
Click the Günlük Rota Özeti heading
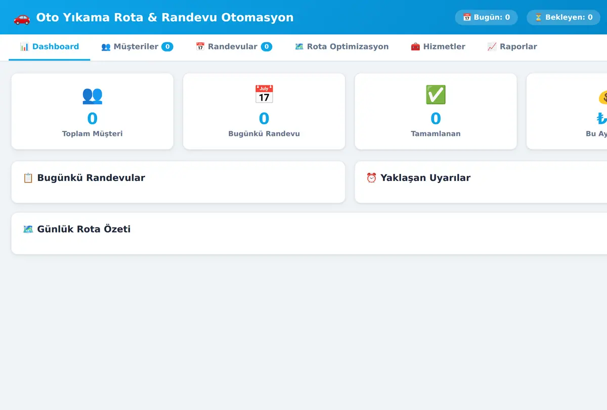[x=84, y=229]
